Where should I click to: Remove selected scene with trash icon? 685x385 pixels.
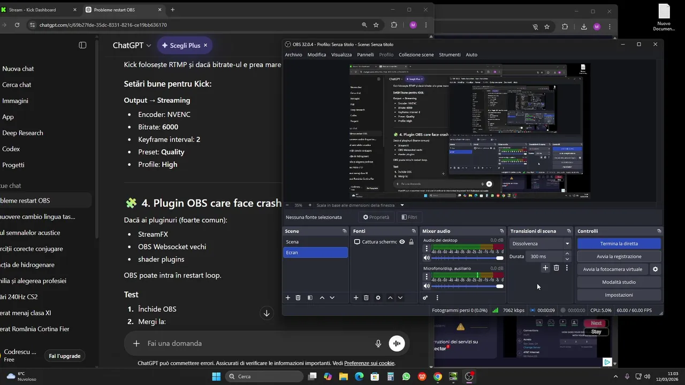coord(298,298)
